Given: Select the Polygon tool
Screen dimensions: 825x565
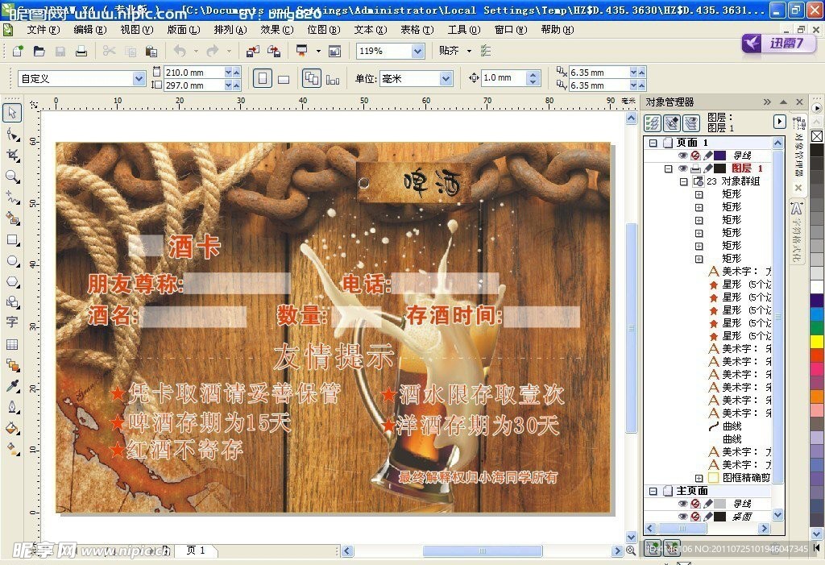Looking at the screenshot, I should (12, 282).
